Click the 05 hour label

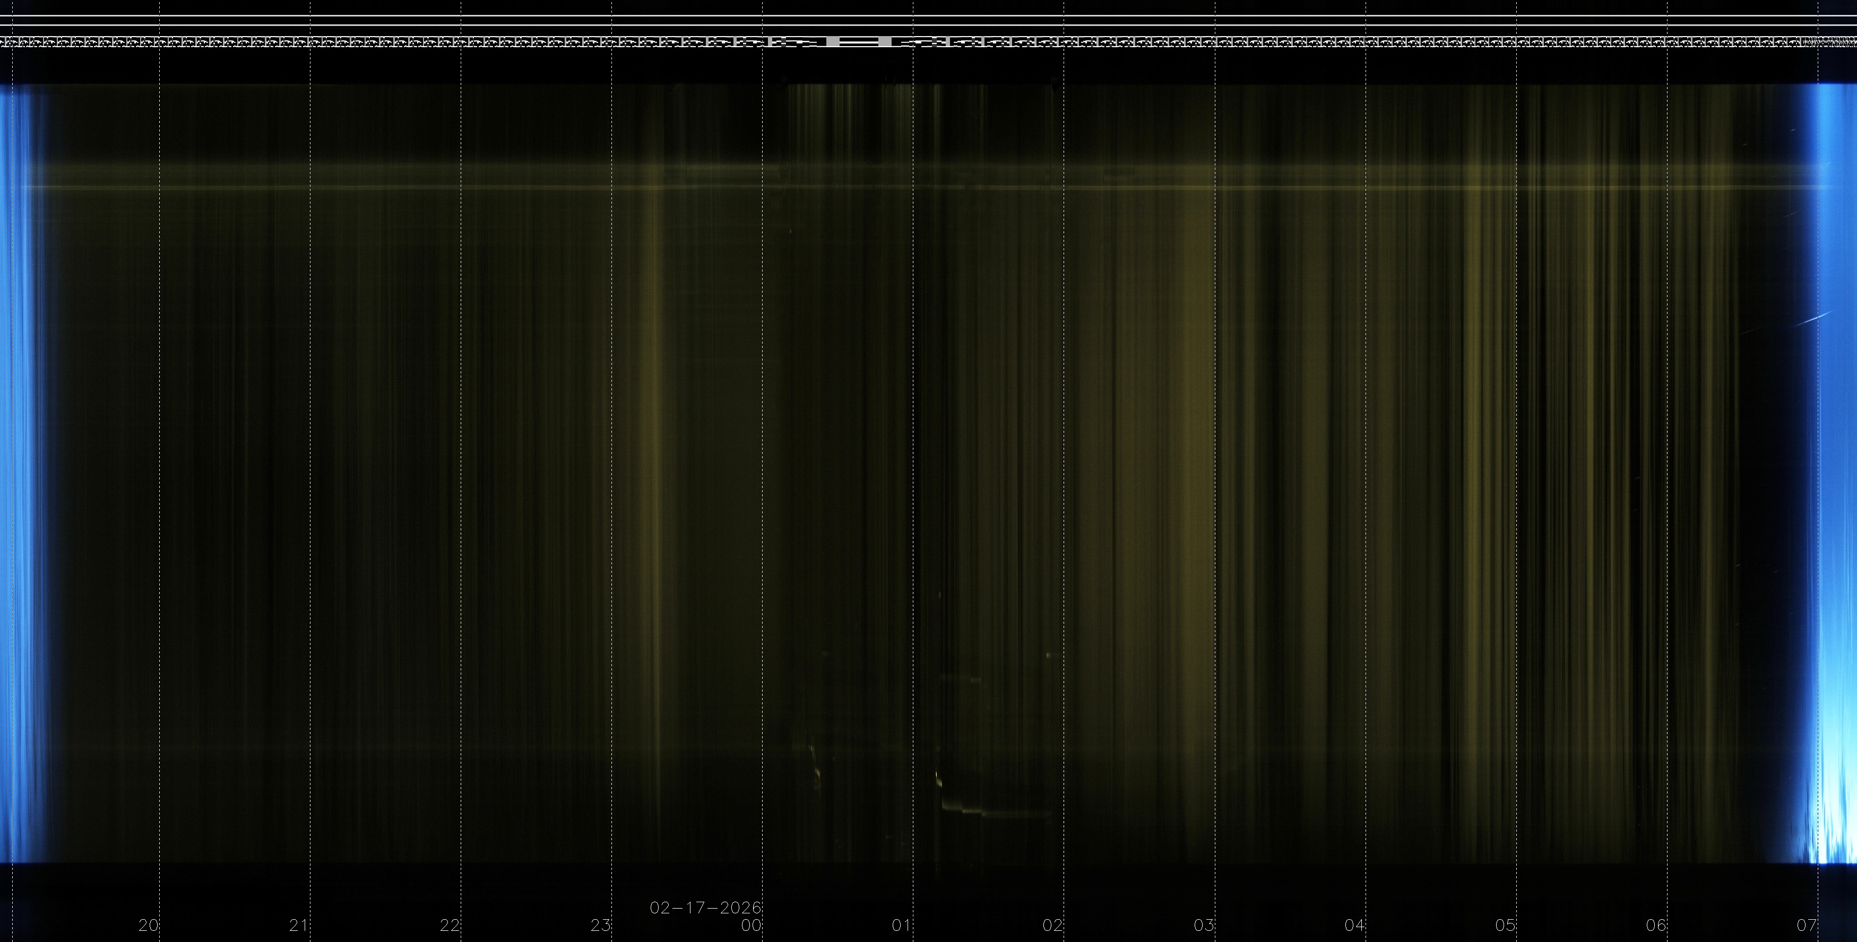(1505, 926)
